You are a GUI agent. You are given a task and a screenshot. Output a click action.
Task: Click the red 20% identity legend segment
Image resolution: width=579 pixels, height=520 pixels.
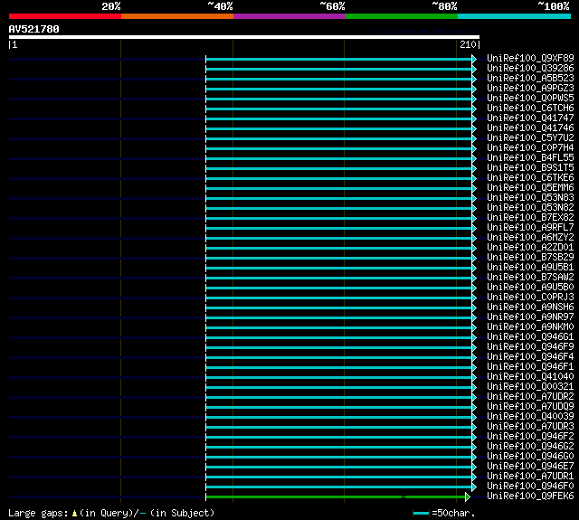[65, 16]
